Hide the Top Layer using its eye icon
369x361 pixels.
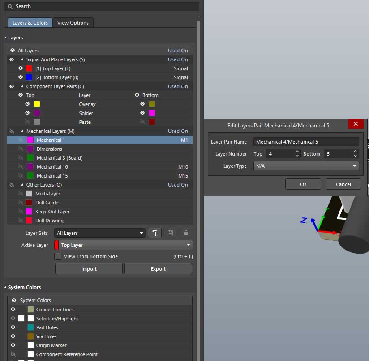21,68
